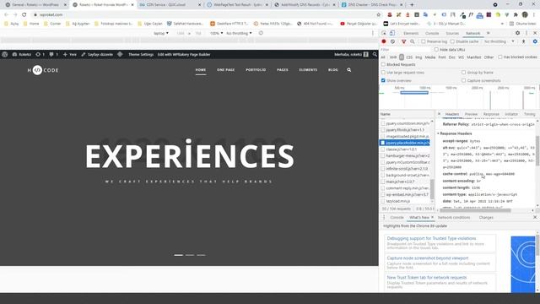Click blue selection range in network overview

(x=414, y=93)
